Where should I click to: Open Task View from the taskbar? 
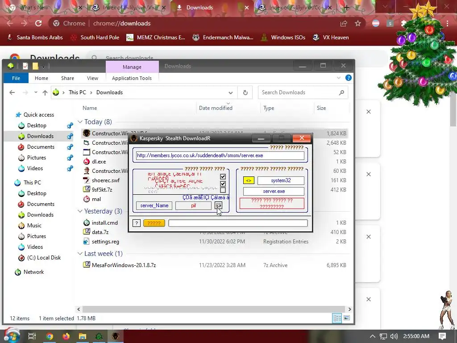coord(32,336)
